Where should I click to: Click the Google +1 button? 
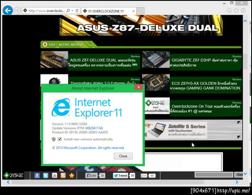(144, 176)
